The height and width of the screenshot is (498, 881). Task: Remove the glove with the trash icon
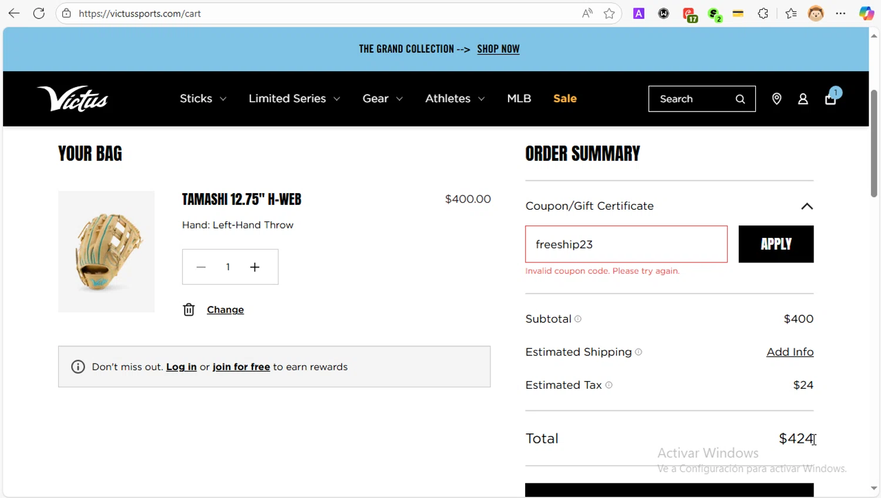(x=189, y=309)
